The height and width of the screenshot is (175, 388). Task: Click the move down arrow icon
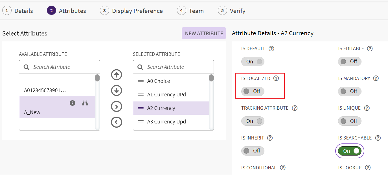[x=117, y=91]
